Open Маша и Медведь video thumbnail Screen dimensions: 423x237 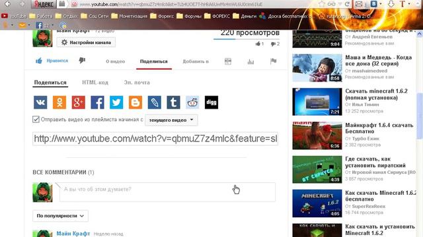[317, 68]
